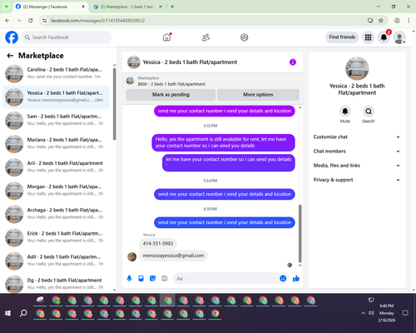
Task: Open the Facebook menu grid icon
Action: 368,37
